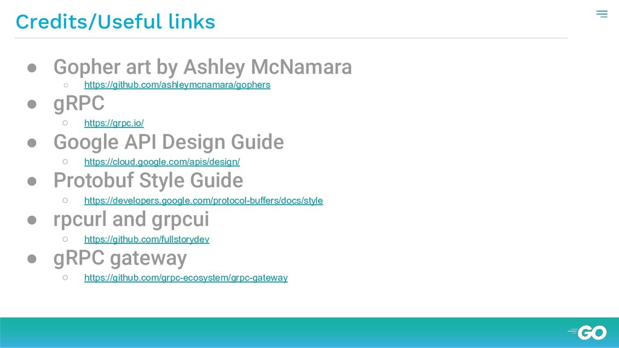Open the grpc-ecosystem grpc-gateway link
This screenshot has width=619, height=348.
[186, 278]
